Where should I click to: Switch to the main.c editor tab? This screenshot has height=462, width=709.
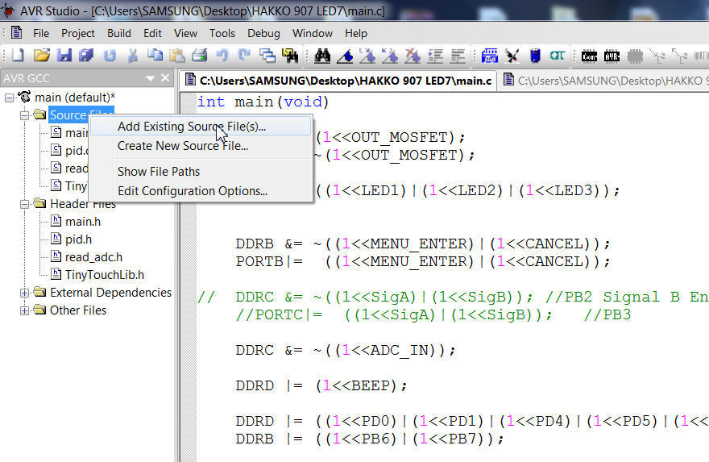338,81
